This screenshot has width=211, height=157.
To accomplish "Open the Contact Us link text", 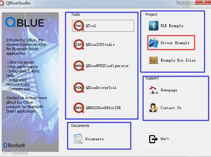I will (171, 108).
